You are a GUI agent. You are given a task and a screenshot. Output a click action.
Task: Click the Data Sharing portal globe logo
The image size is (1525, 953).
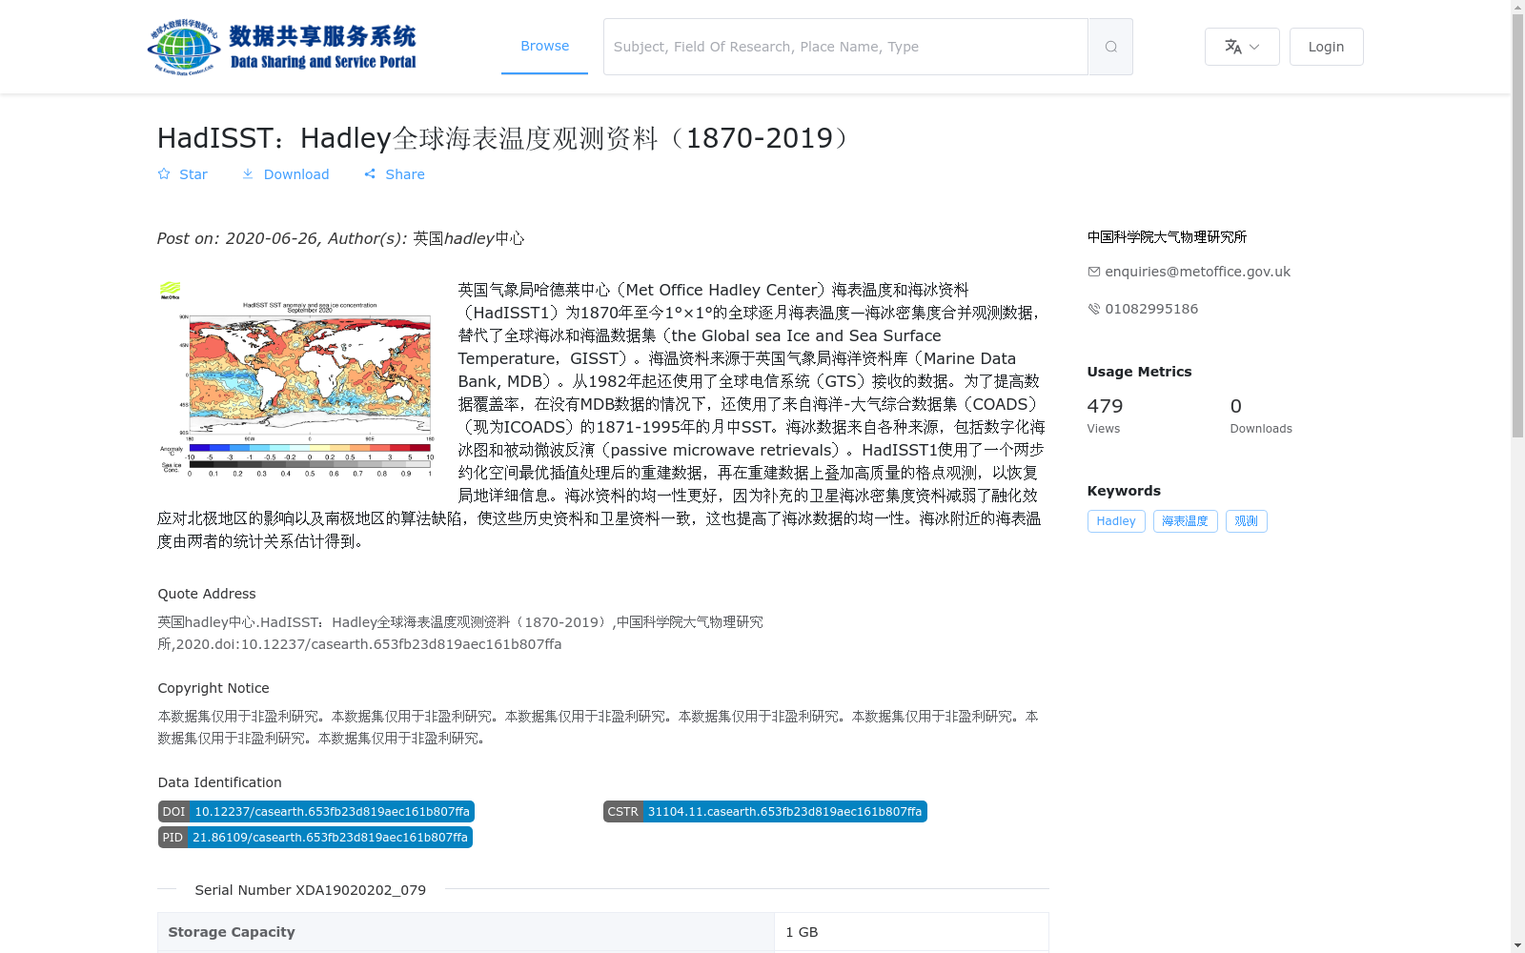pos(179,45)
